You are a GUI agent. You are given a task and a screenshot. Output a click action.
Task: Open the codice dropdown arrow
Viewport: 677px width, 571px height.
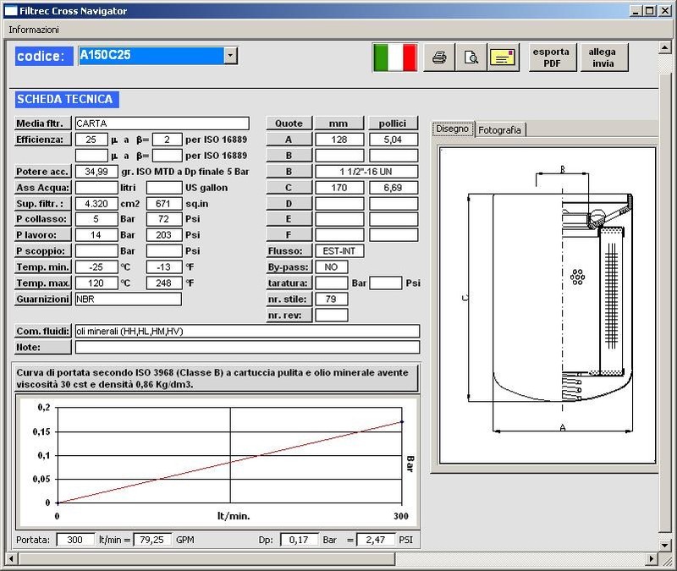pos(230,56)
